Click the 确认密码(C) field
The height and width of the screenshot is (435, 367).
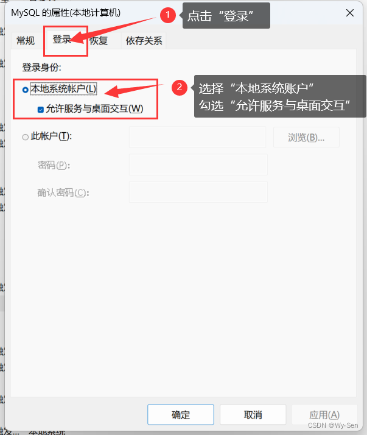click(198, 192)
